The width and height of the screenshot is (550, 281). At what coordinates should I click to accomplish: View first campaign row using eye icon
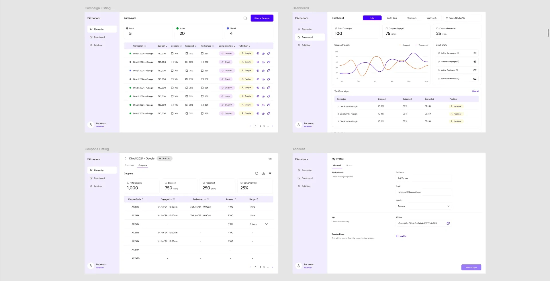[258, 54]
